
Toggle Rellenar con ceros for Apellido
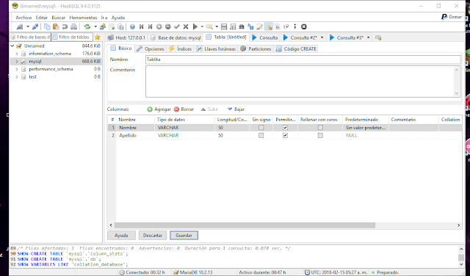click(320, 136)
